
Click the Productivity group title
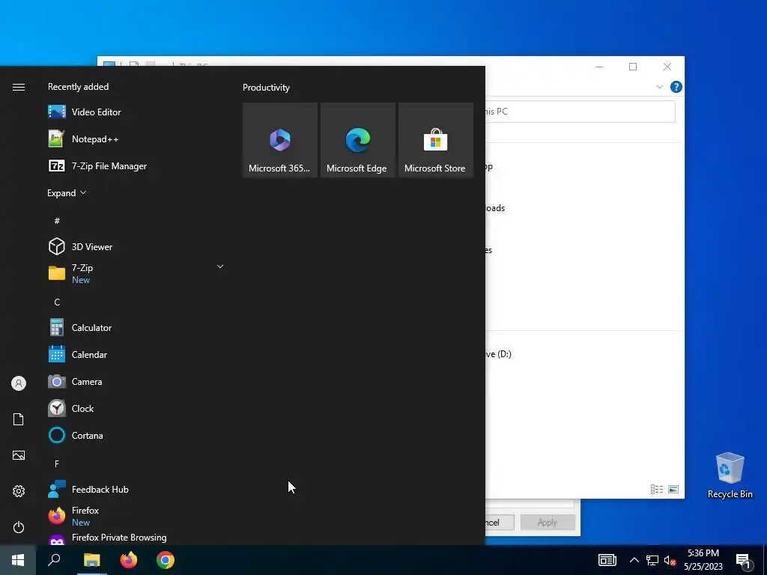(x=266, y=88)
